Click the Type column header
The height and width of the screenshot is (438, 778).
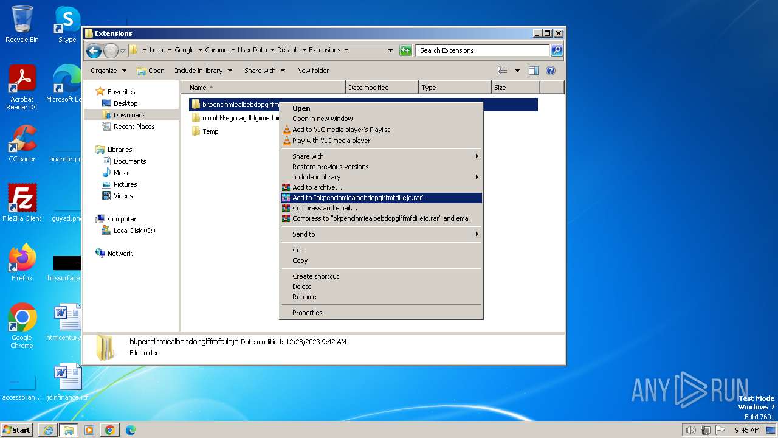(x=455, y=88)
